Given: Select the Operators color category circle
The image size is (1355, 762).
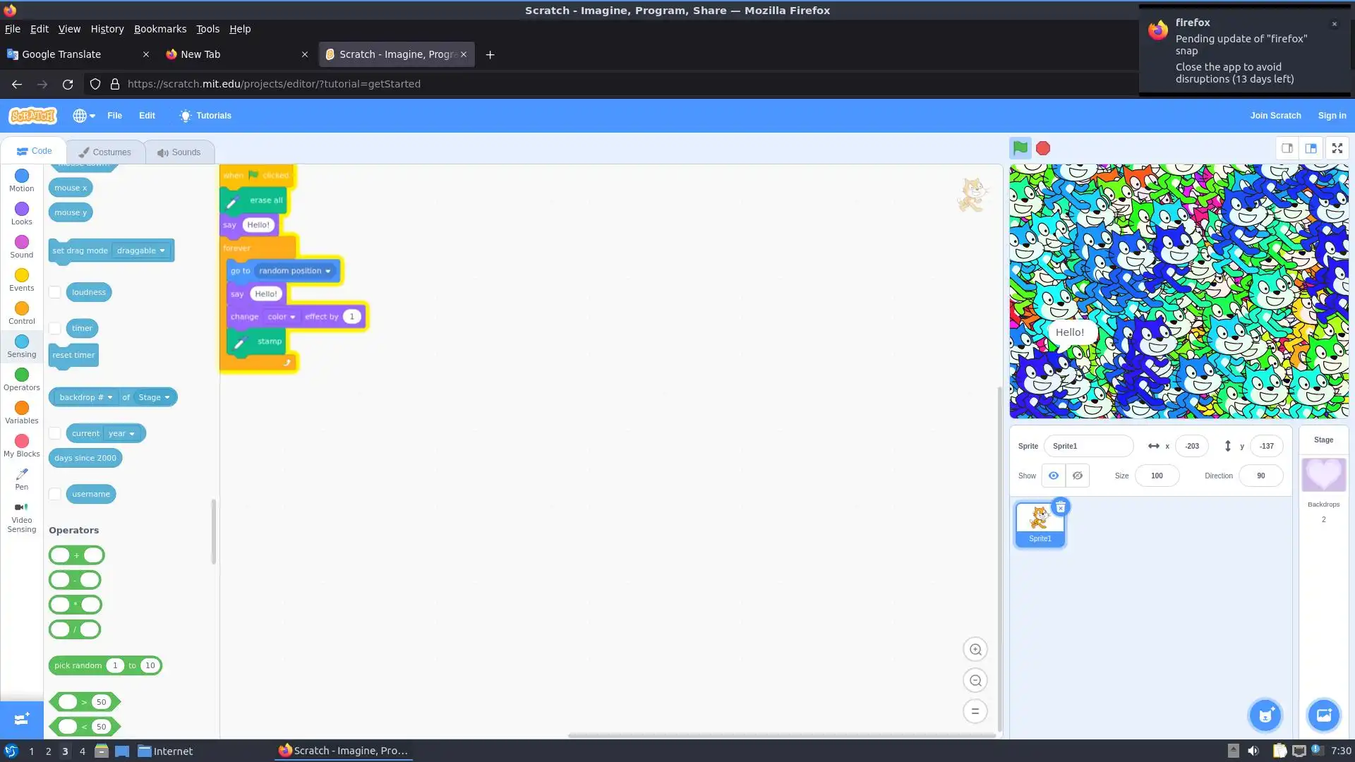Looking at the screenshot, I should [x=22, y=375].
